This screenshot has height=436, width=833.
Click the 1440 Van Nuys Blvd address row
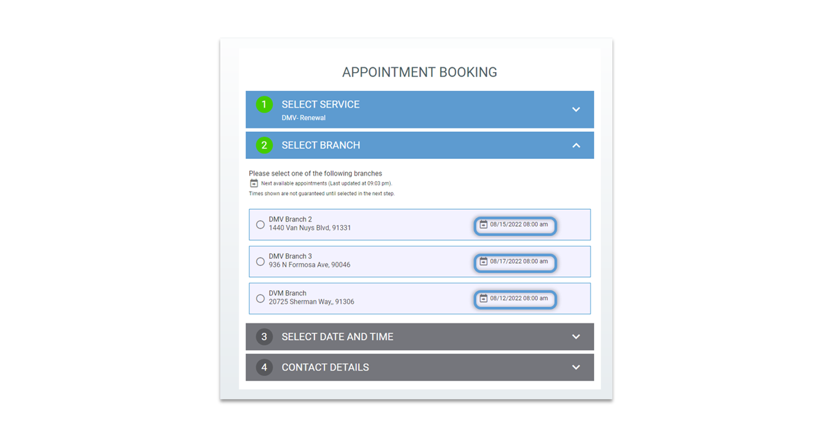pyautogui.click(x=420, y=225)
